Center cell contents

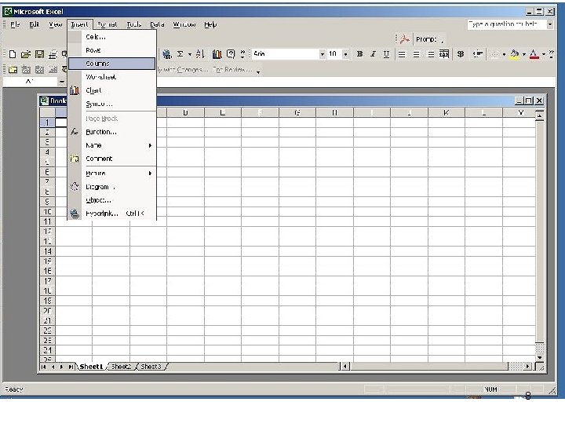(416, 54)
